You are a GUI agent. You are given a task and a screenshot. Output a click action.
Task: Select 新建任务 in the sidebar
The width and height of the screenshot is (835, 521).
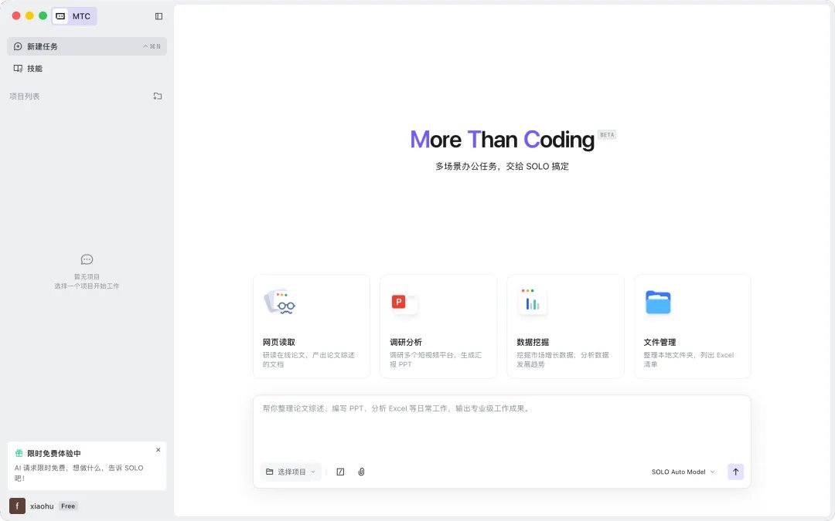click(43, 46)
